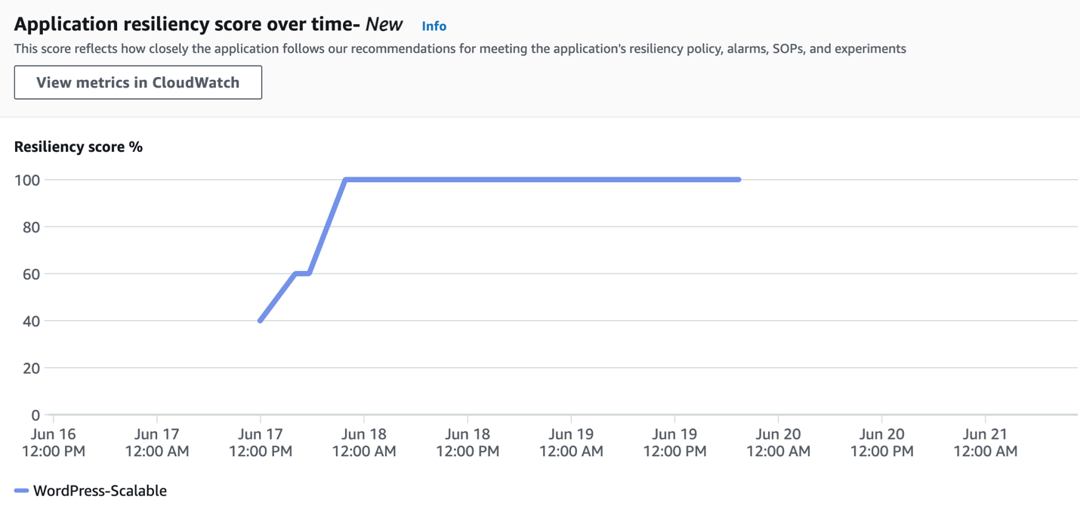1080x512 pixels.
Task: Click the starting data point at score 40
Action: coord(261,320)
